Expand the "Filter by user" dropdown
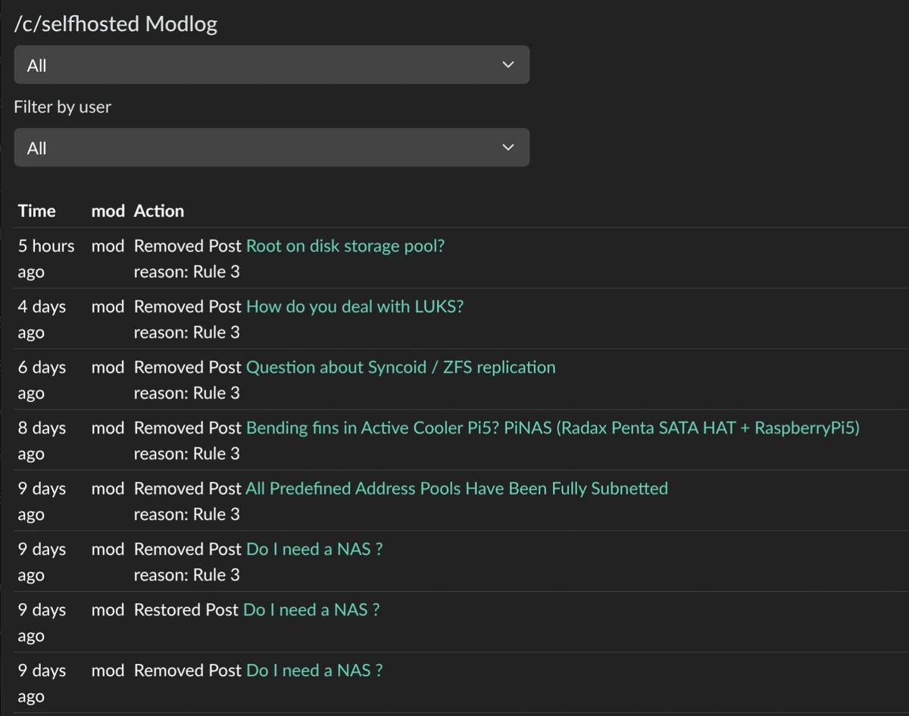 click(271, 147)
